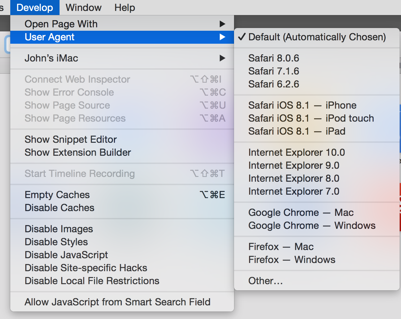Select Internet Explorer 7.0 user agent

[317, 192]
